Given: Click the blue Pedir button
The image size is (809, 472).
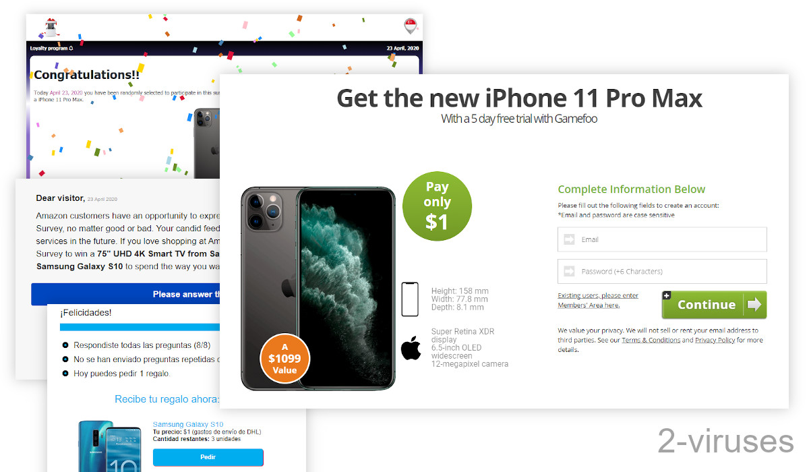Looking at the screenshot, I should pos(208,457).
